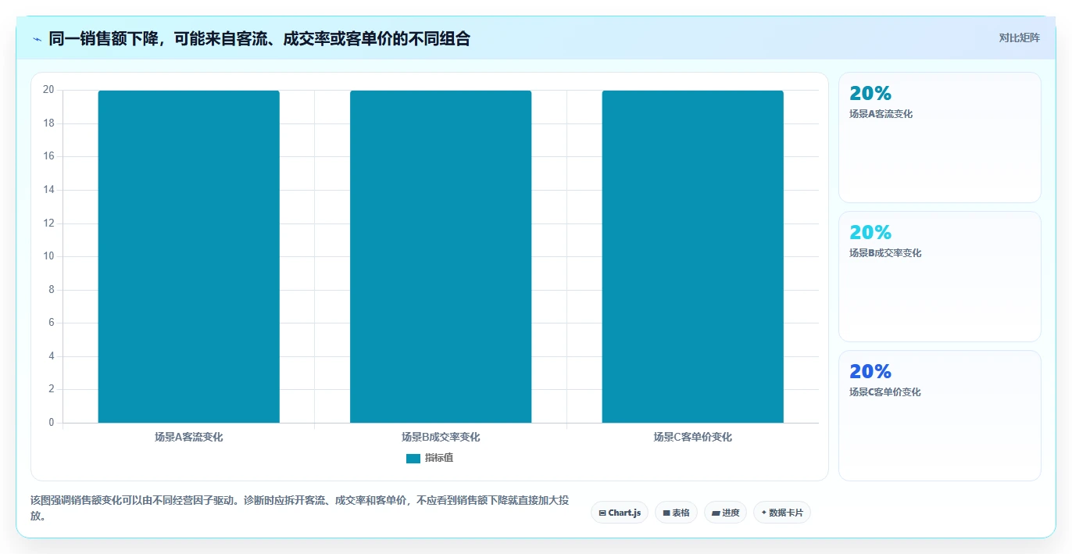Click the y-axis tick label 16
This screenshot has height=554, width=1072.
click(x=48, y=156)
